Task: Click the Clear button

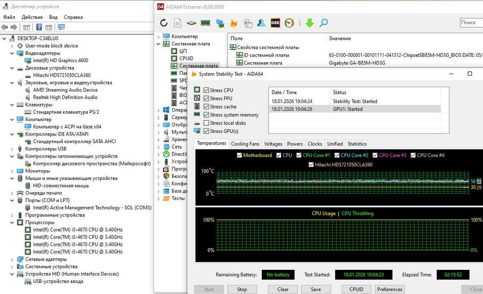Action: pyautogui.click(x=283, y=289)
